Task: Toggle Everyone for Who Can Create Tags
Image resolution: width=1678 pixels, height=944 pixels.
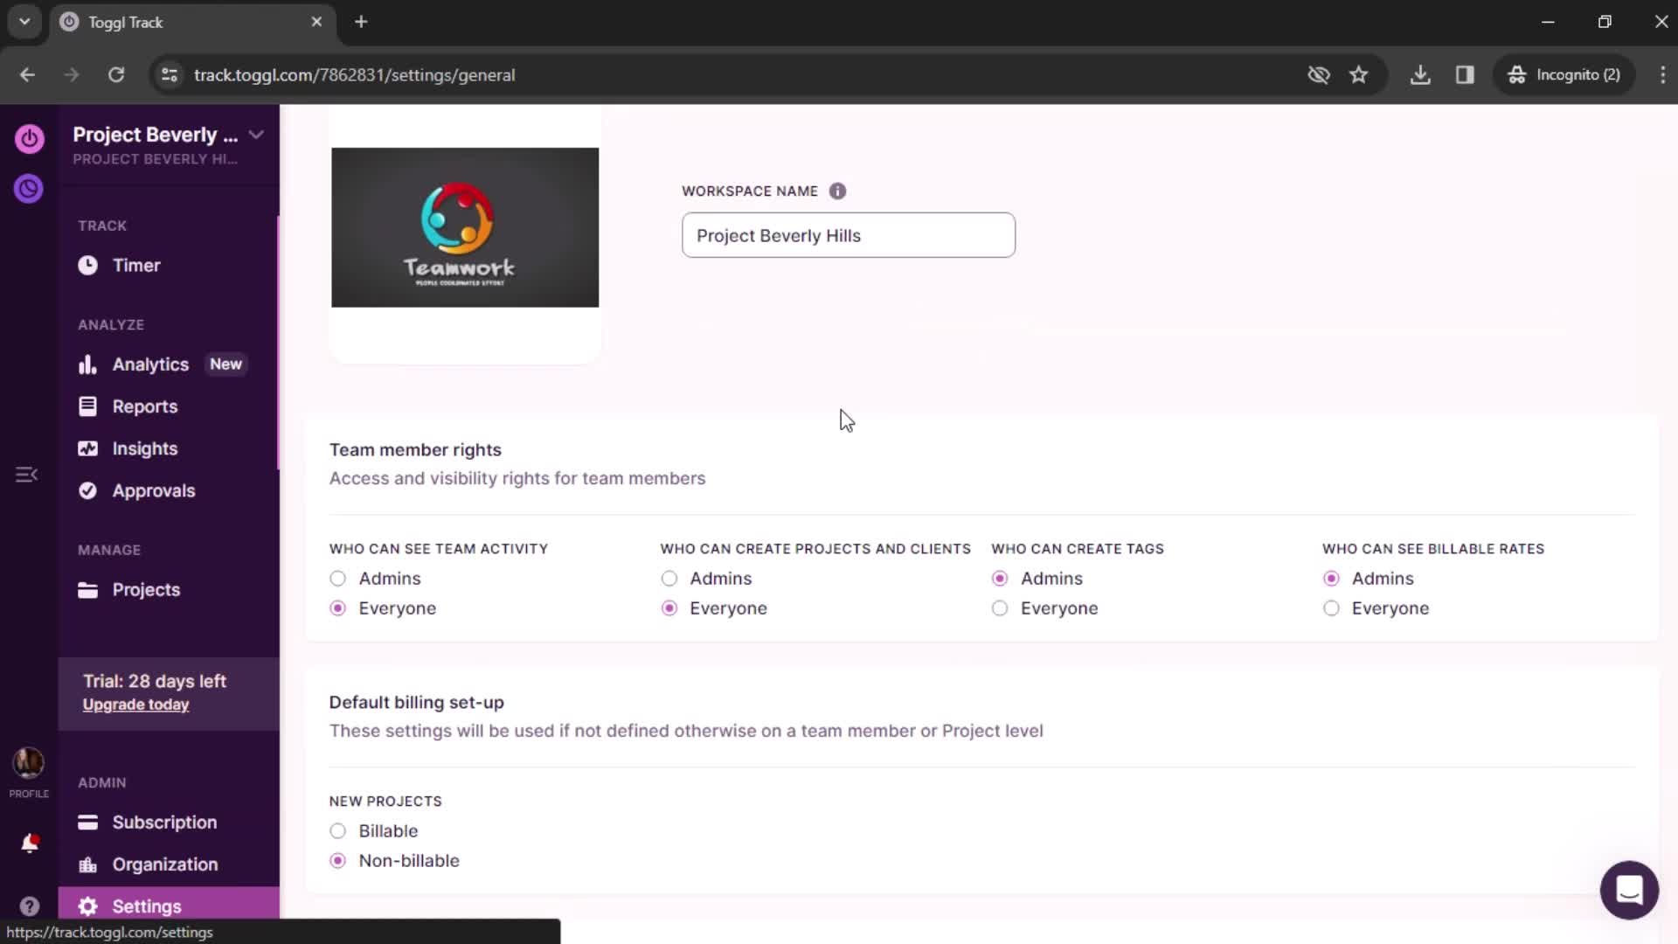Action: [998, 607]
